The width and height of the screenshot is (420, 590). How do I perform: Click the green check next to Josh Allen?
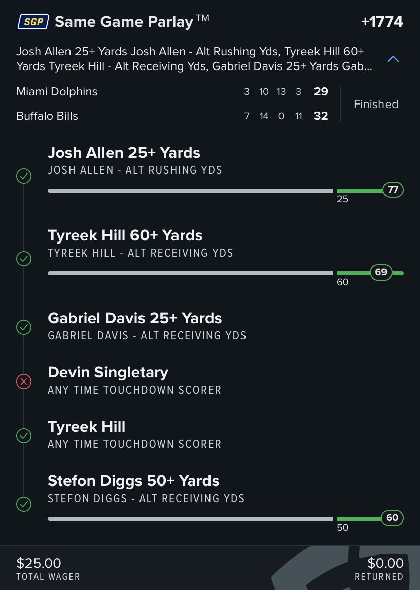[24, 176]
